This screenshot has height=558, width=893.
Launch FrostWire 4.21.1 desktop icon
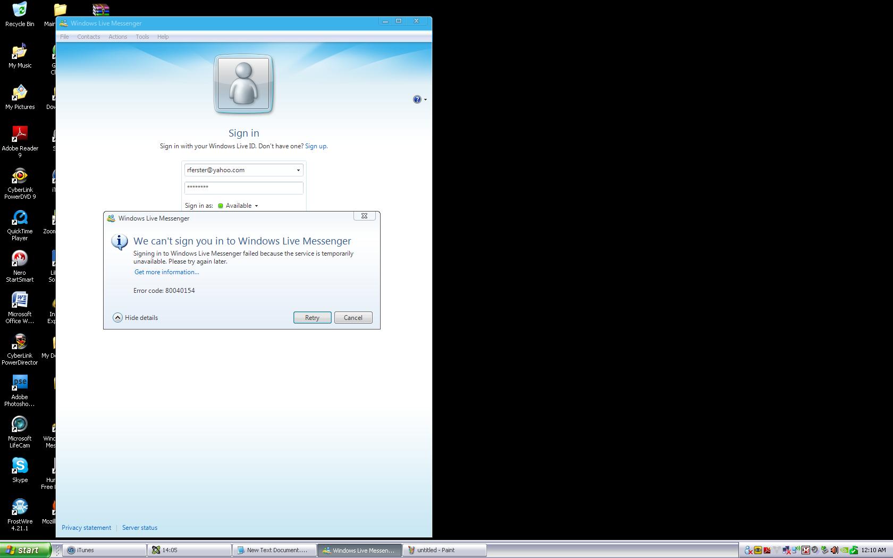[x=20, y=507]
